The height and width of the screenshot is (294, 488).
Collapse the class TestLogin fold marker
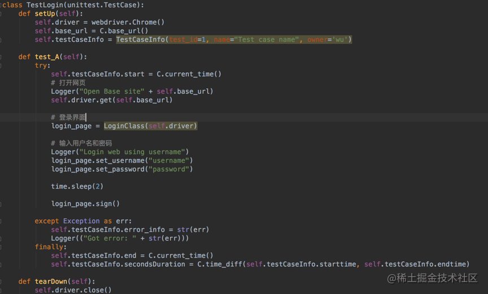(1, 5)
